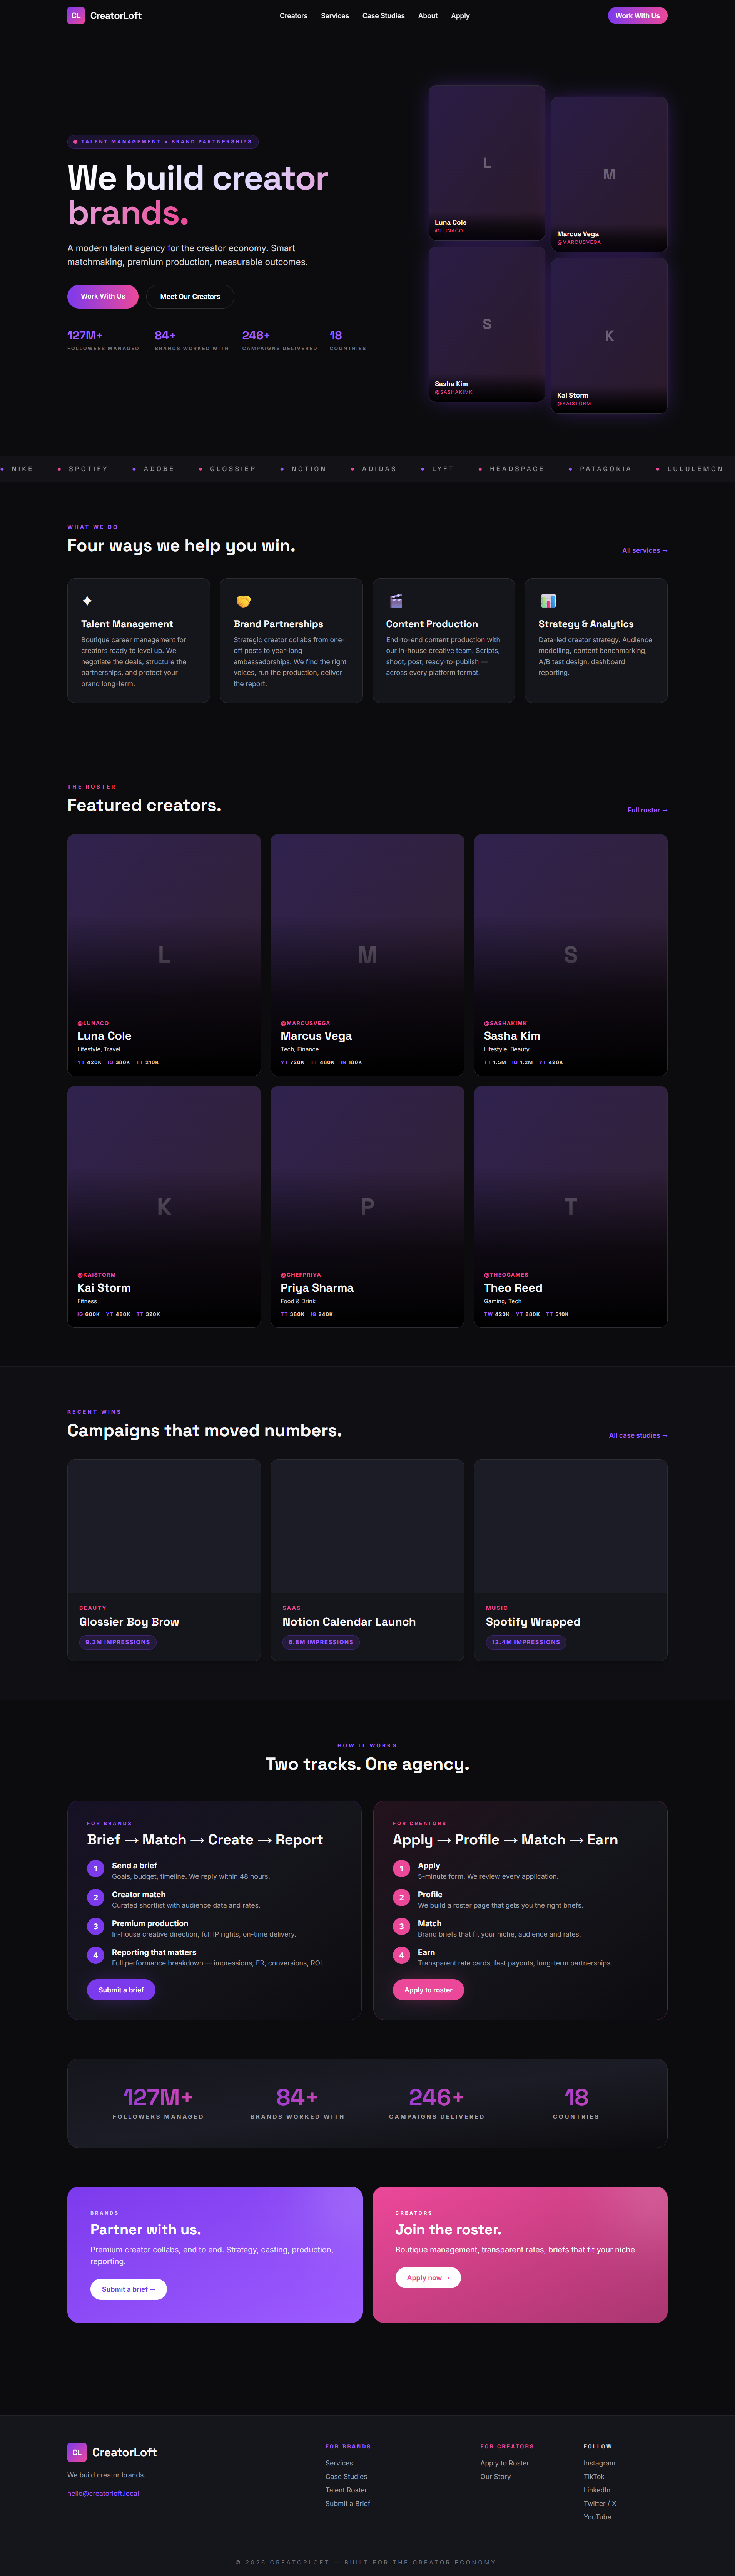The image size is (735, 2576).
Task: Open Marcus Vega hero card
Action: (609, 174)
